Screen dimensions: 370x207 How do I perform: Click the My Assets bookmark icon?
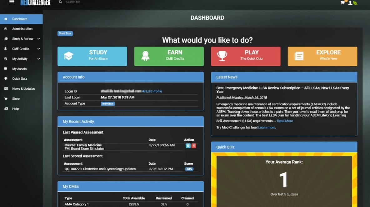[6, 69]
